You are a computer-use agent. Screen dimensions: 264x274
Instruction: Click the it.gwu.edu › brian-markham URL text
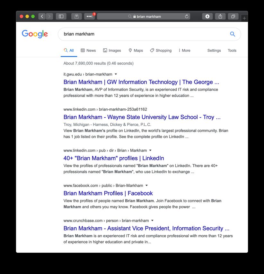(x=88, y=74)
